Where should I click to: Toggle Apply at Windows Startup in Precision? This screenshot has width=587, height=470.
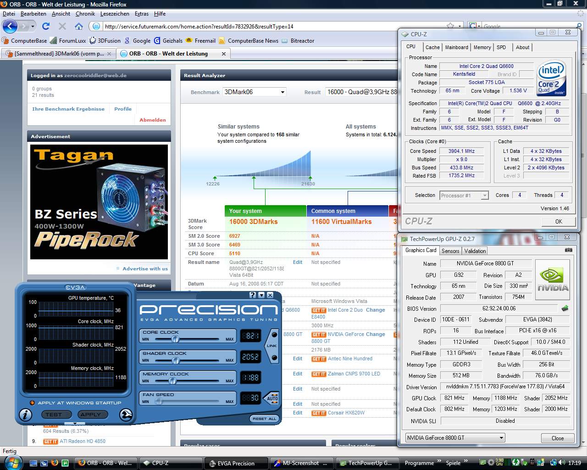pos(32,403)
